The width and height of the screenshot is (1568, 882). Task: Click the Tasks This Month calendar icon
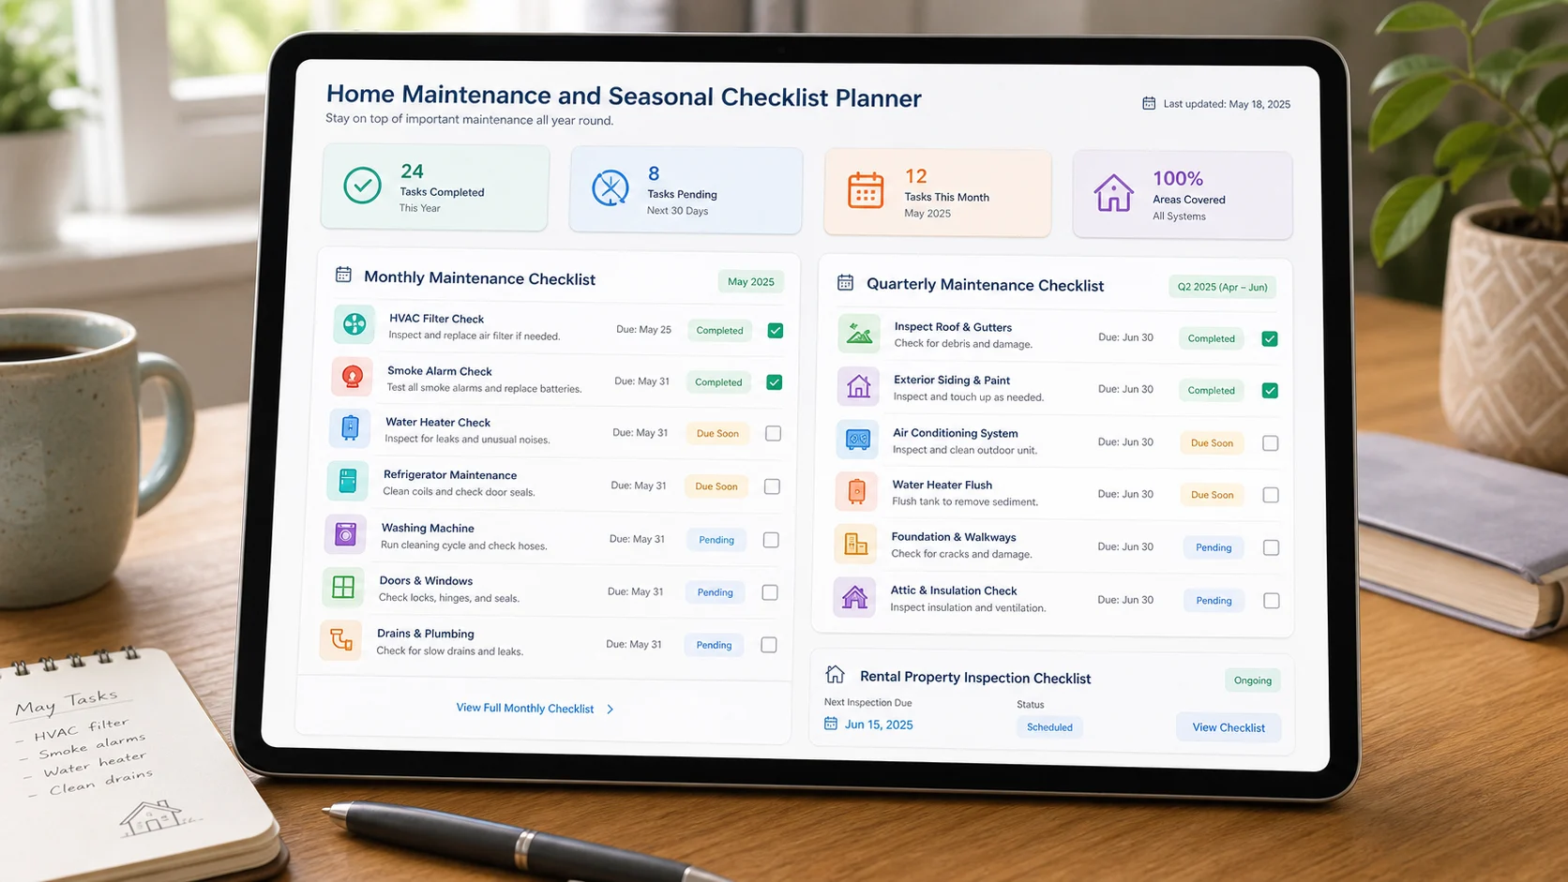click(x=866, y=190)
